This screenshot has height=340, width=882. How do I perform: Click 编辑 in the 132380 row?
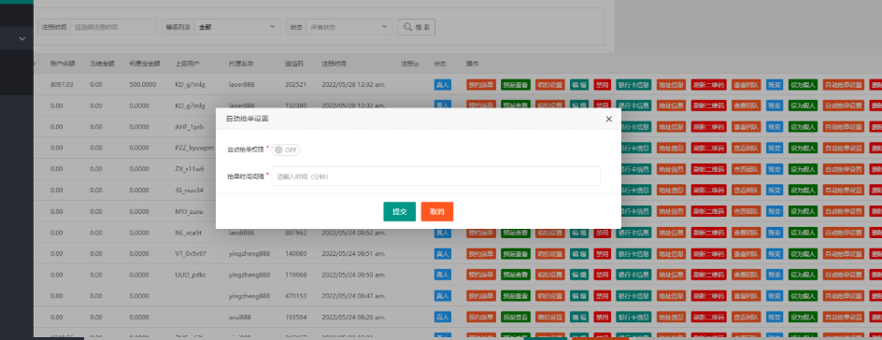click(x=579, y=106)
